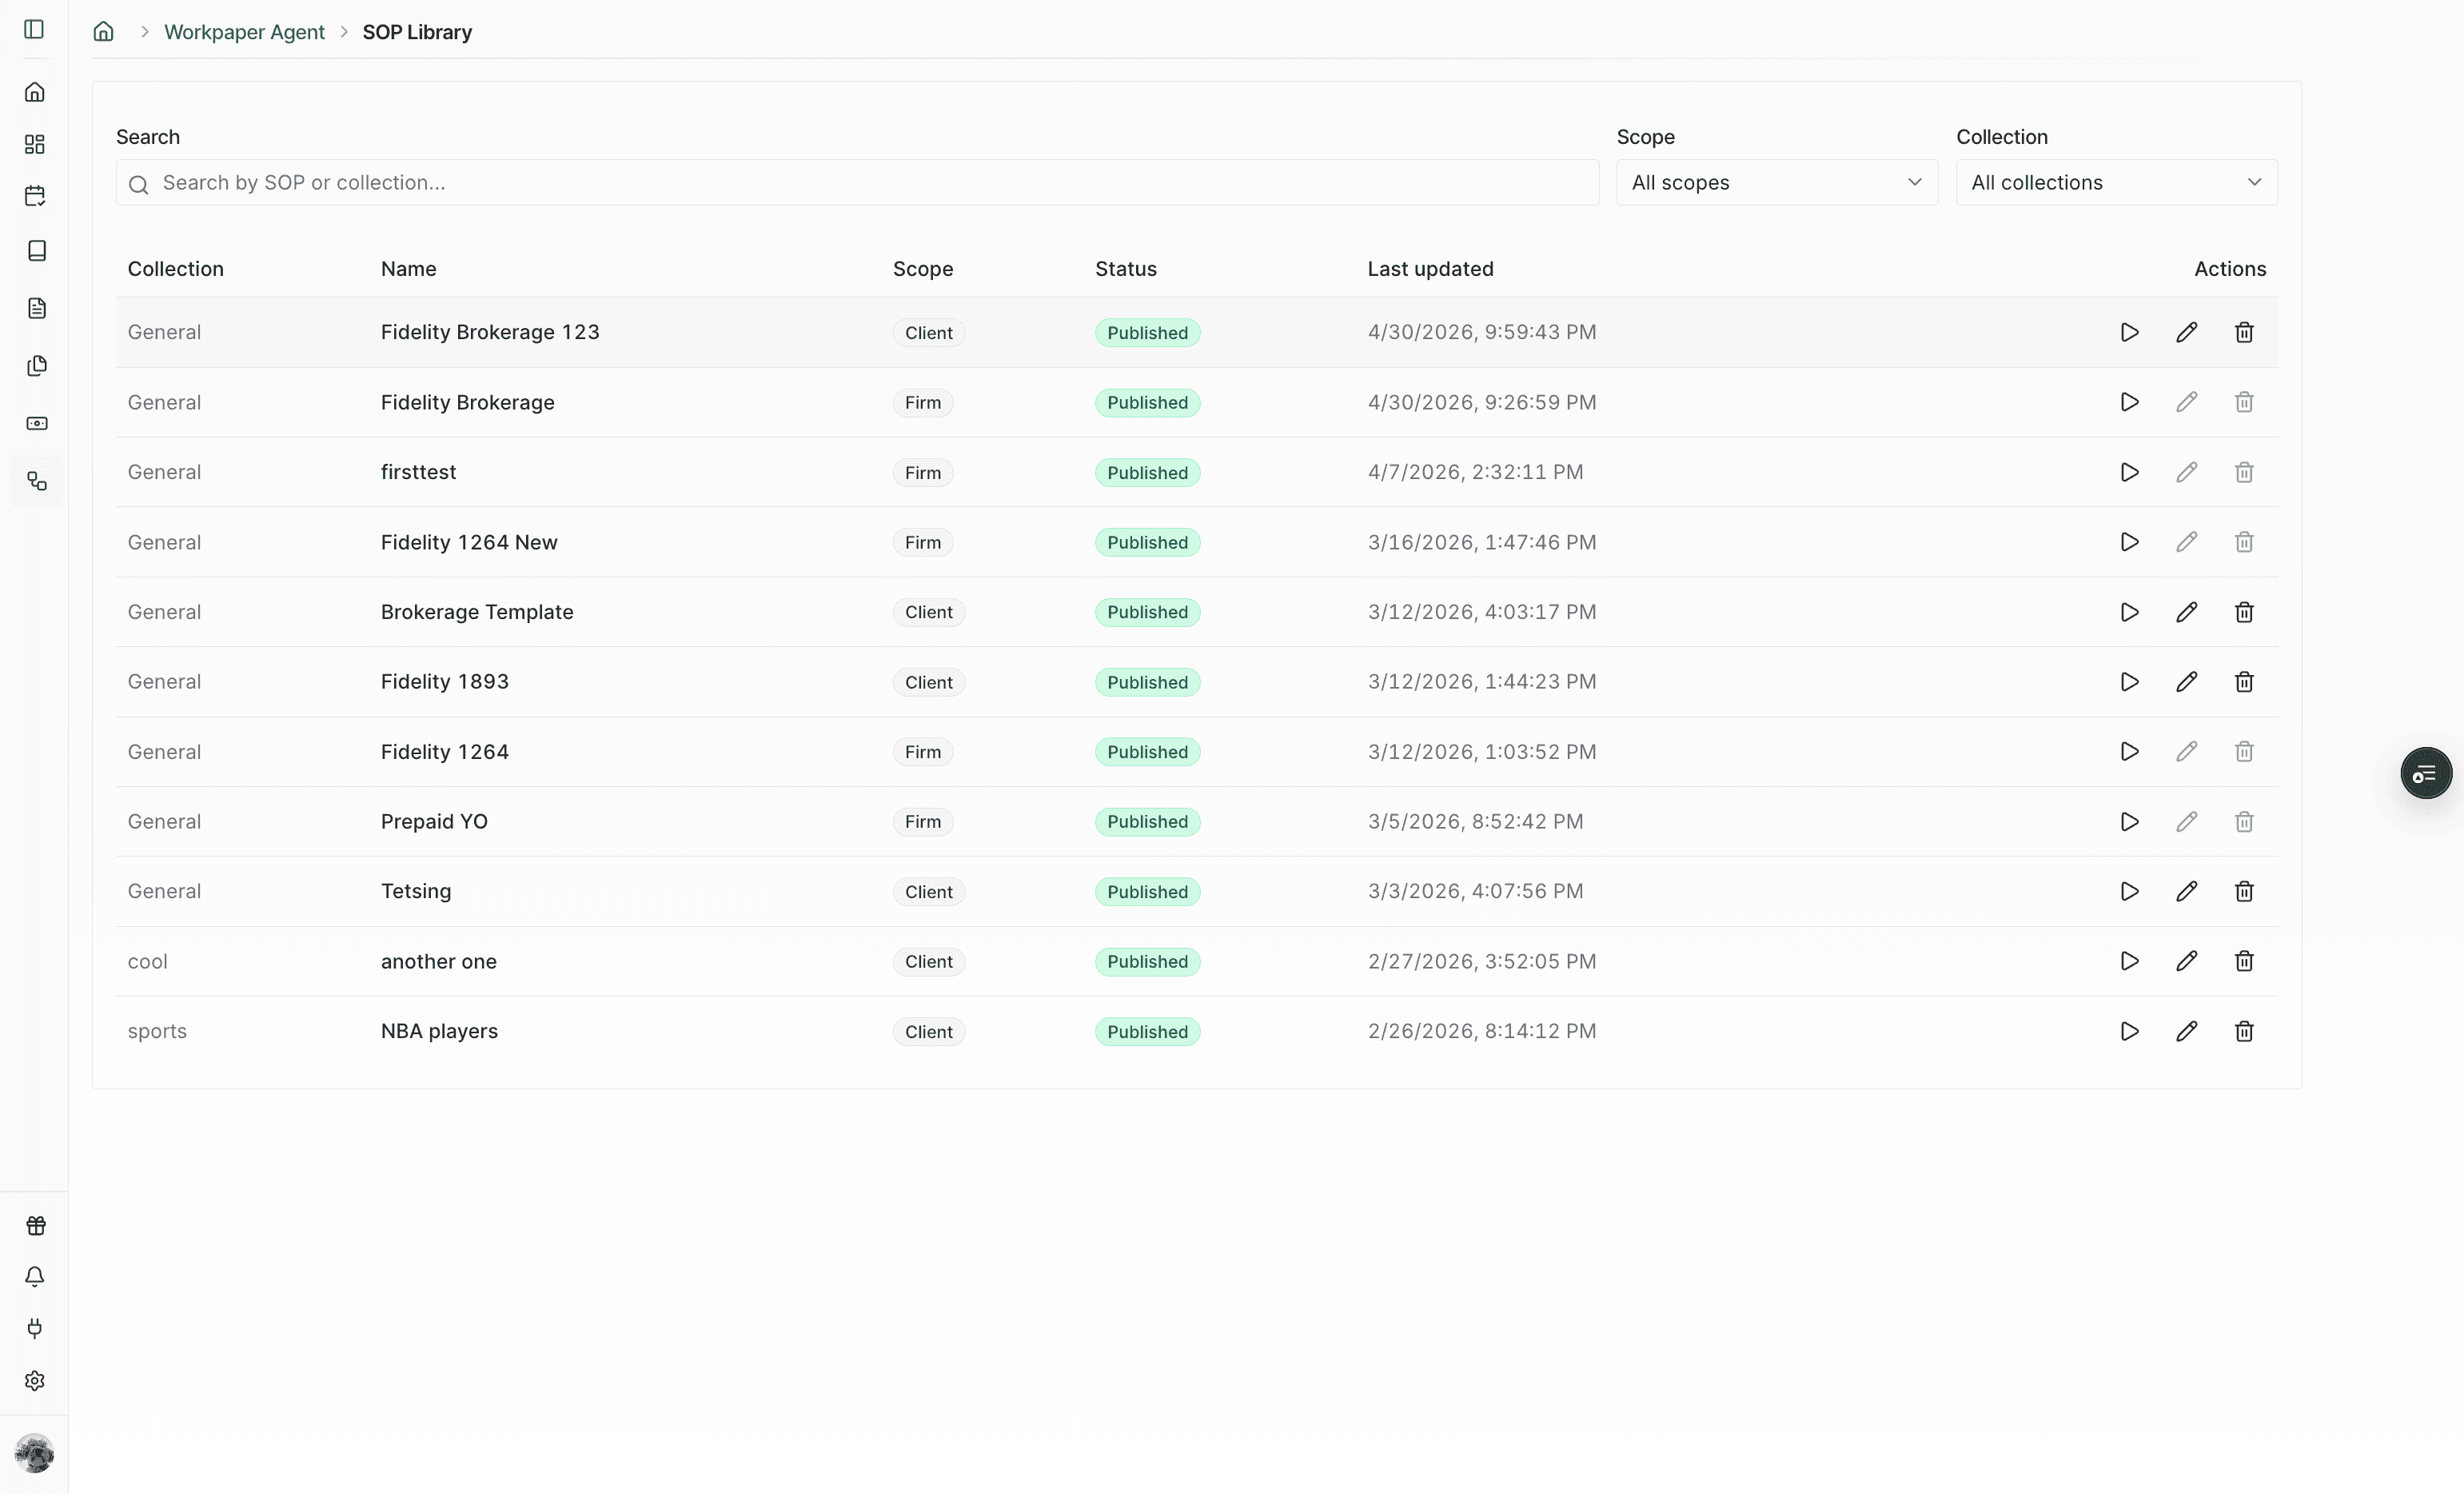
Task: Open the notifications bell icon
Action: [x=35, y=1276]
